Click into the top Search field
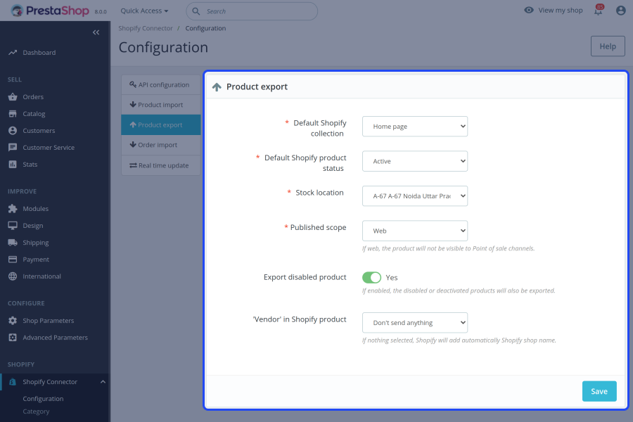The image size is (633, 422). [257, 11]
